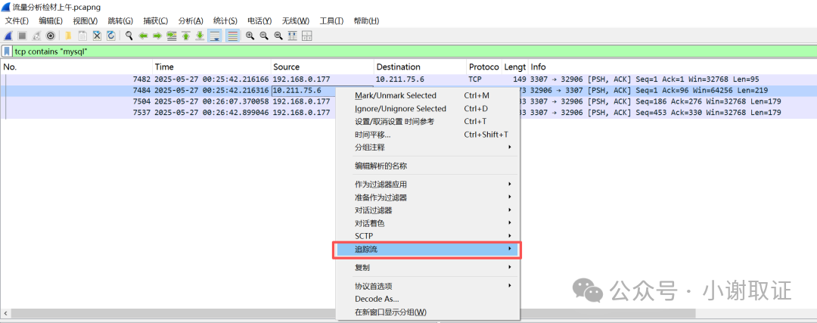Sort by the Time column header
The height and width of the screenshot is (323, 817).
pyautogui.click(x=212, y=67)
